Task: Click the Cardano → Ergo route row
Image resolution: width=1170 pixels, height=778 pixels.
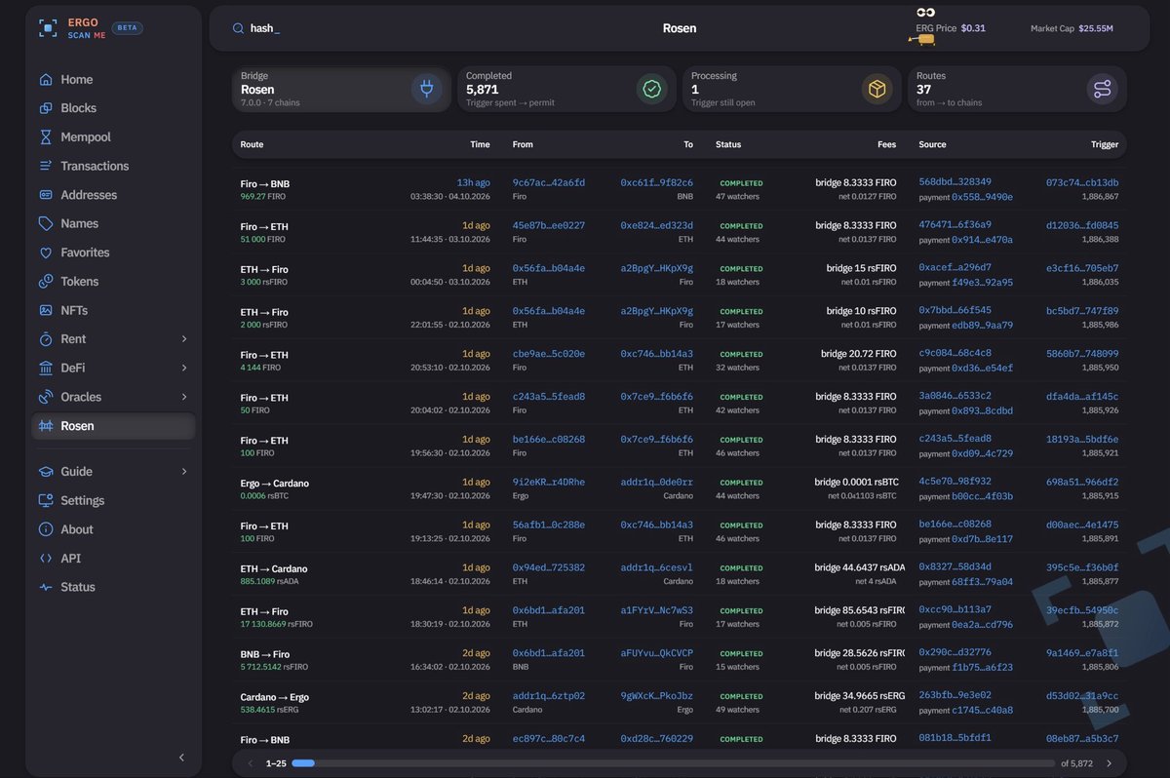Action: (x=679, y=703)
